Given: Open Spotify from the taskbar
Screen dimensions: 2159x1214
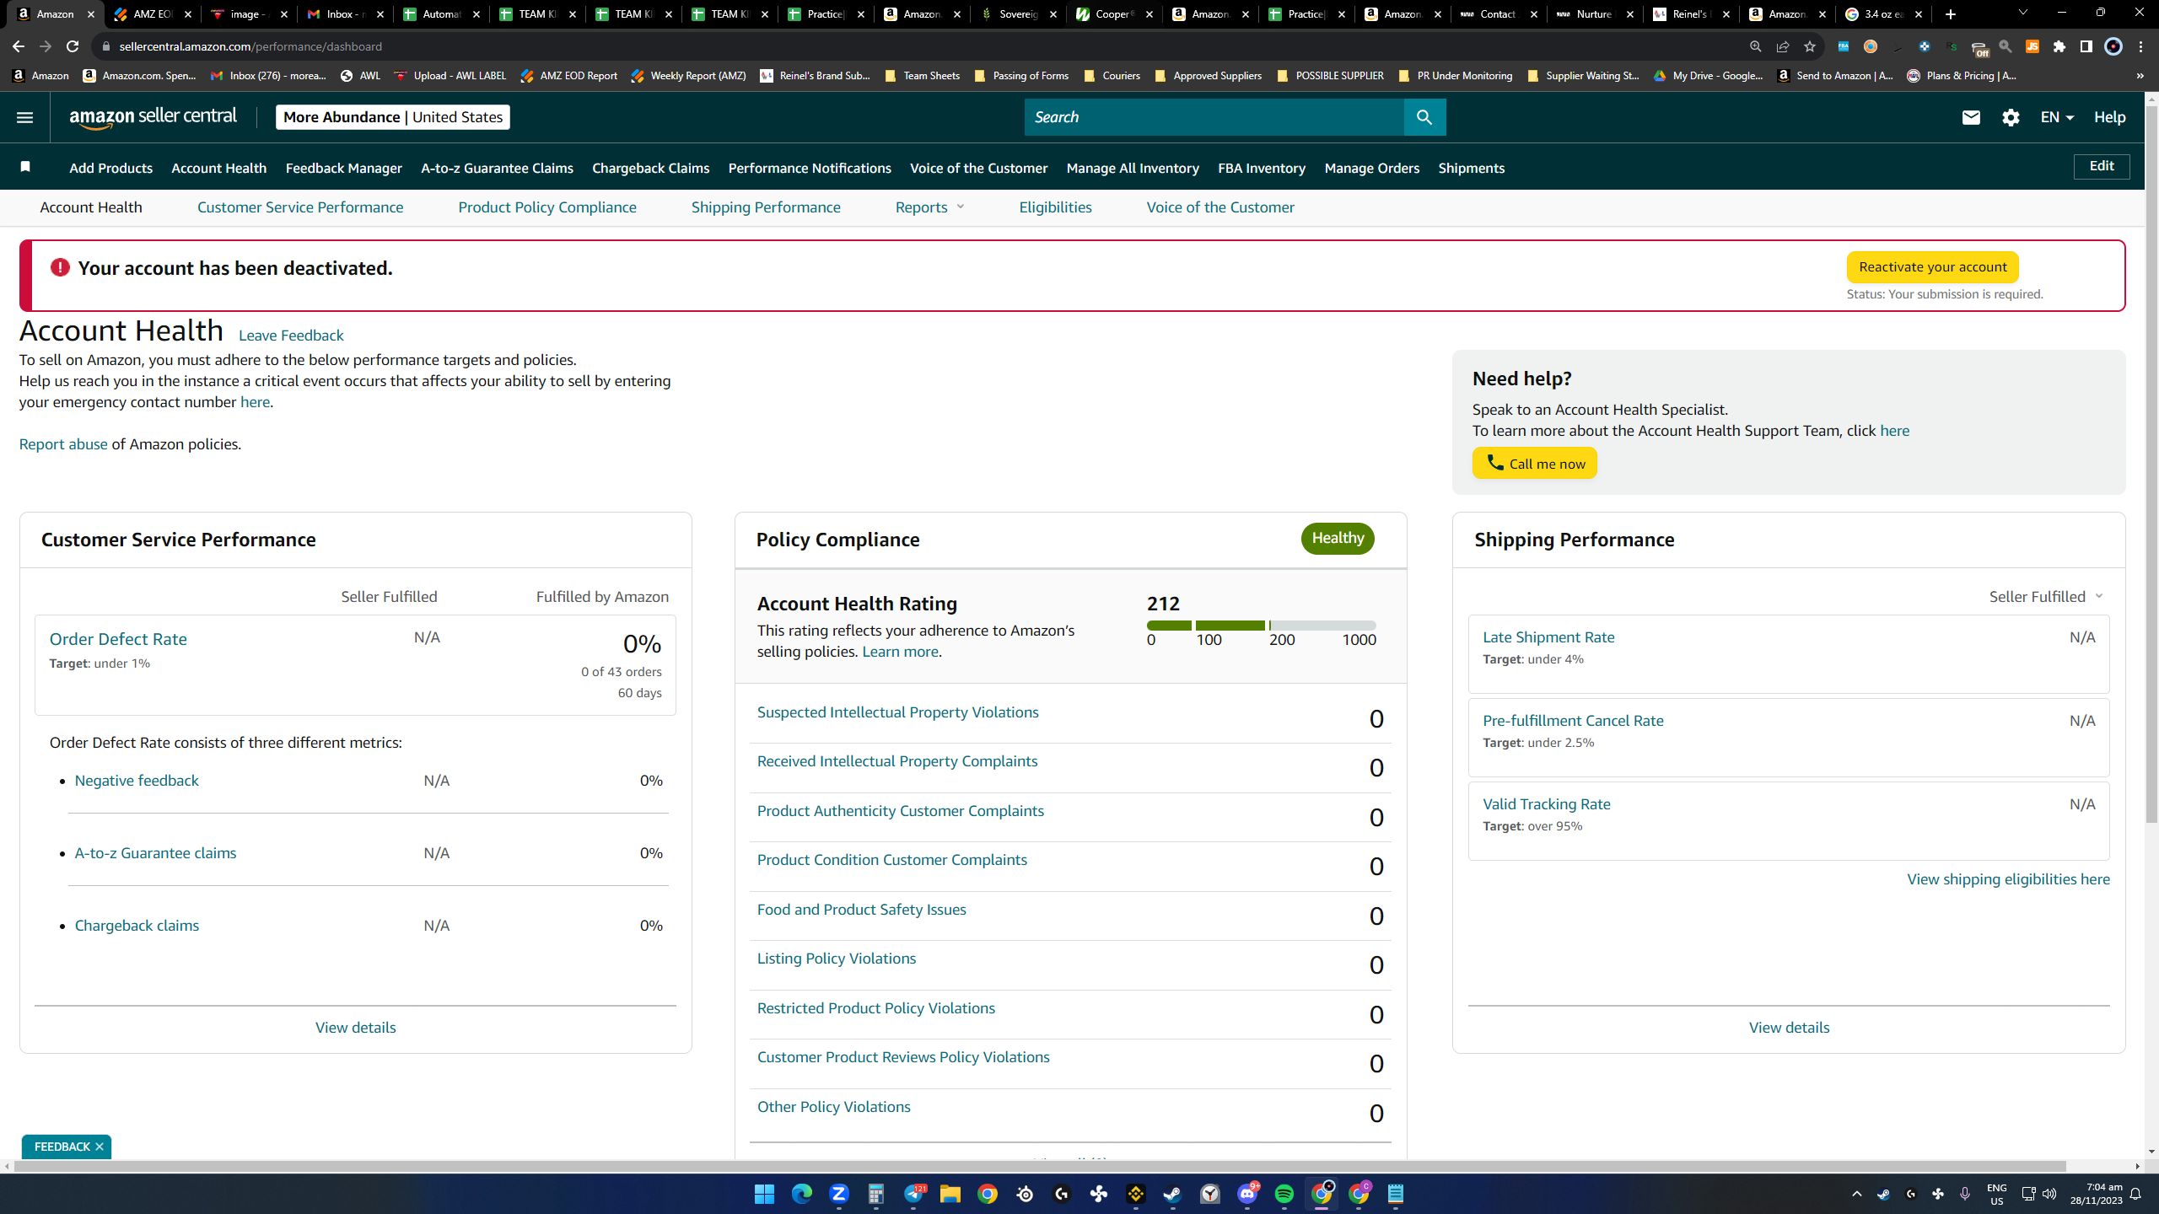Looking at the screenshot, I should click(x=1284, y=1194).
